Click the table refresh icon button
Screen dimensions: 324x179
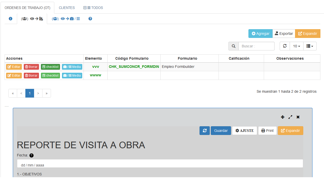285,46
